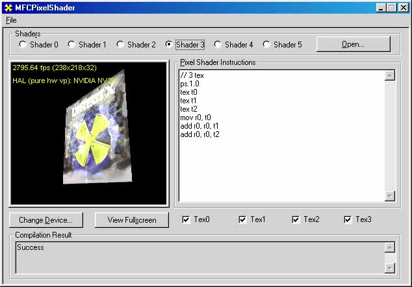Click the 'HAL (pure hw vp)' device text
The image size is (412, 287).
[64, 81]
